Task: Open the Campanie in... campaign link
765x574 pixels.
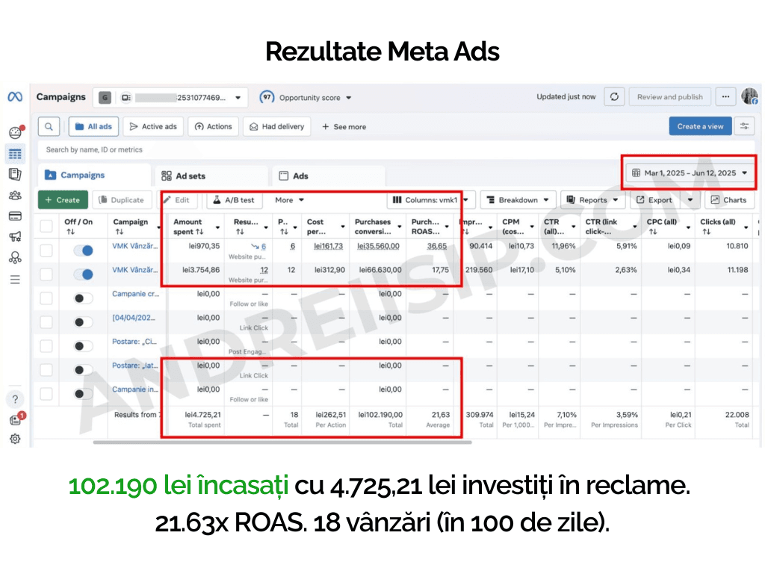Action: (135, 389)
